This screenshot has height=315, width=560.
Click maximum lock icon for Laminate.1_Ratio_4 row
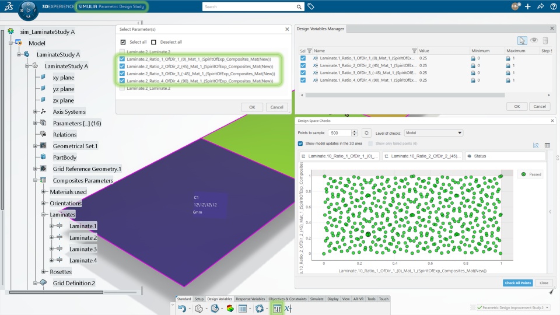[508, 80]
